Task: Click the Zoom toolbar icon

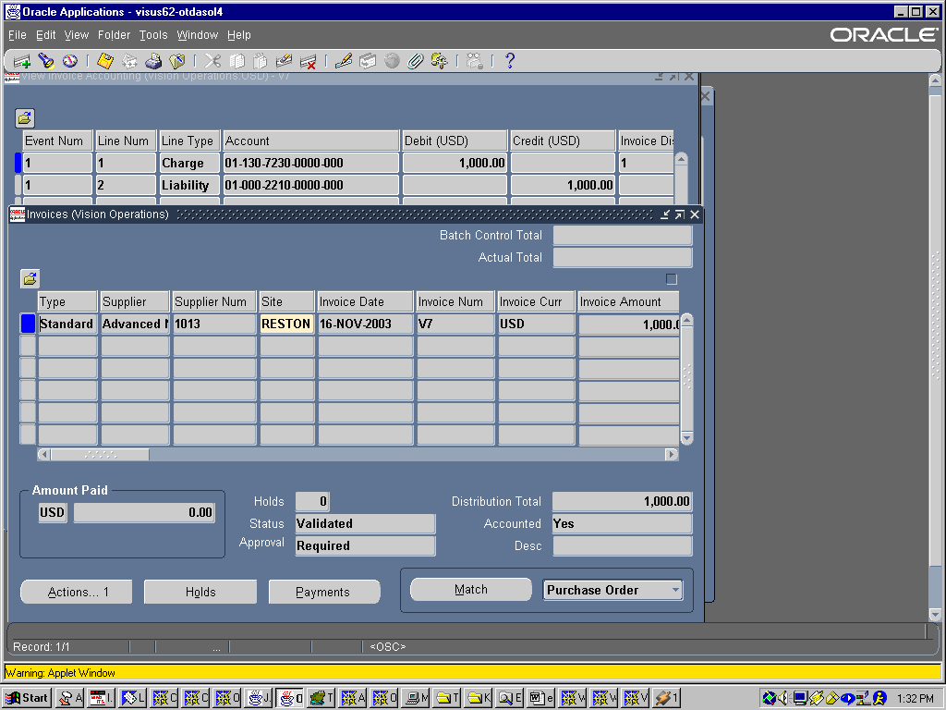Action: pos(368,61)
